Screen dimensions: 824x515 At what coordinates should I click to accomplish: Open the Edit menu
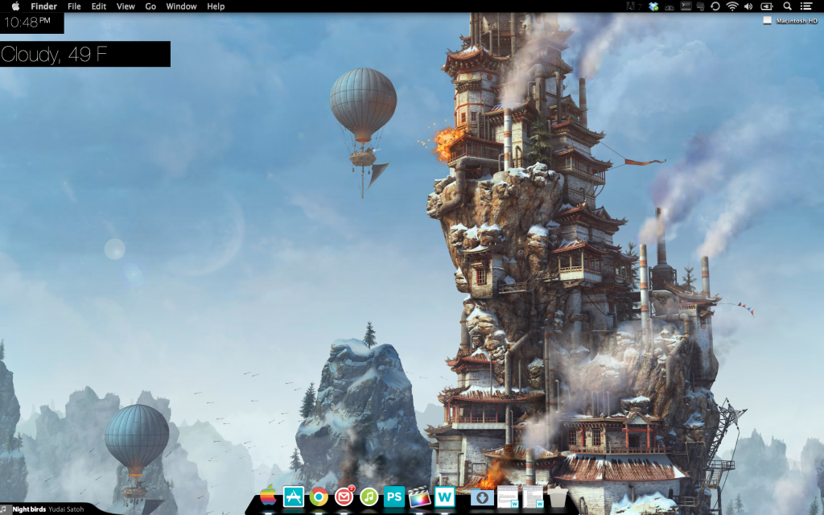[99, 6]
